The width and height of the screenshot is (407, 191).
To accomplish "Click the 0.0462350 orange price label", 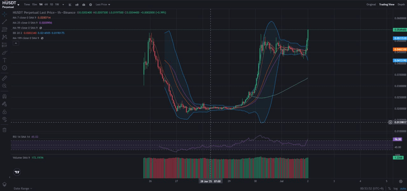I will click(x=400, y=49).
